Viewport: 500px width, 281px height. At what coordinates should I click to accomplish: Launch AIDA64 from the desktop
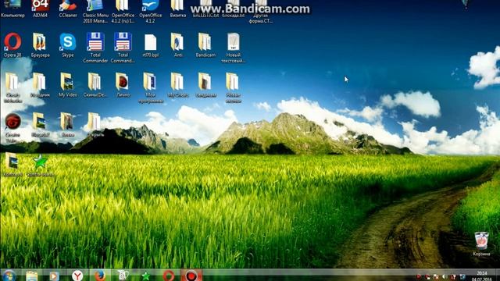40,9
